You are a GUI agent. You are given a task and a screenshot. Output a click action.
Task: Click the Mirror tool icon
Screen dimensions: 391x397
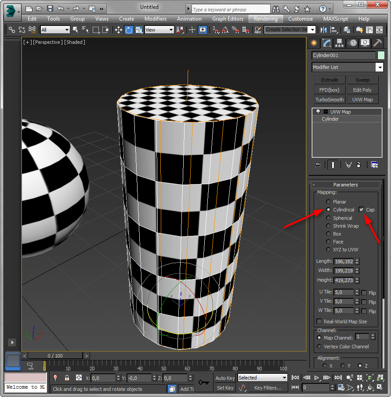[324, 30]
